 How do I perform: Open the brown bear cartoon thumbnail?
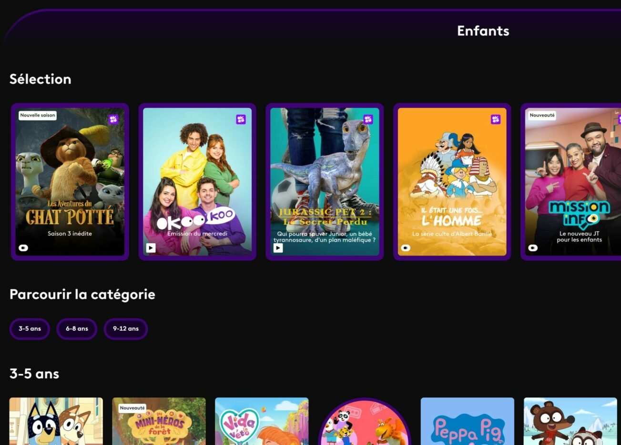pos(570,421)
